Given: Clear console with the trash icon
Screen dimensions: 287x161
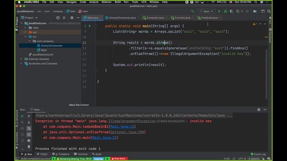Looking at the screenshot, I should coord(29,147).
